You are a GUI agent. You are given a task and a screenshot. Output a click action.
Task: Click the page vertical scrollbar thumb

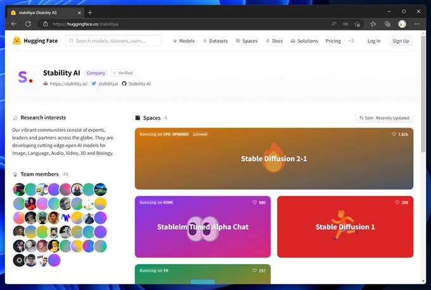pyautogui.click(x=423, y=93)
